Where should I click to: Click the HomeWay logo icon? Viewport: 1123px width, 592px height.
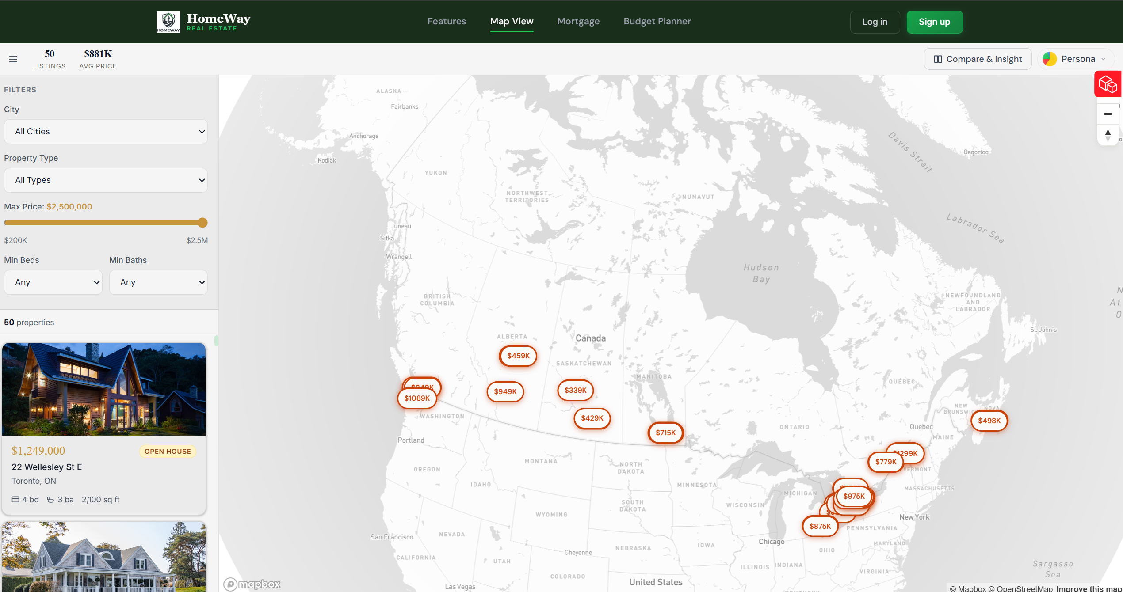168,22
